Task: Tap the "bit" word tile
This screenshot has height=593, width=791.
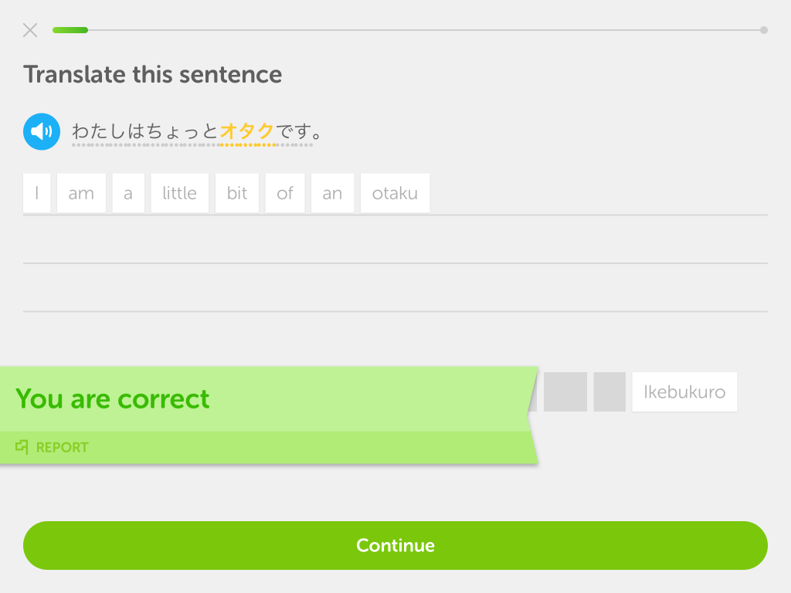Action: pyautogui.click(x=237, y=193)
